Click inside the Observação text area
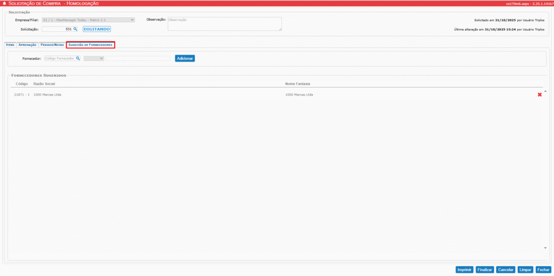The width and height of the screenshot is (554, 276). pos(224,24)
